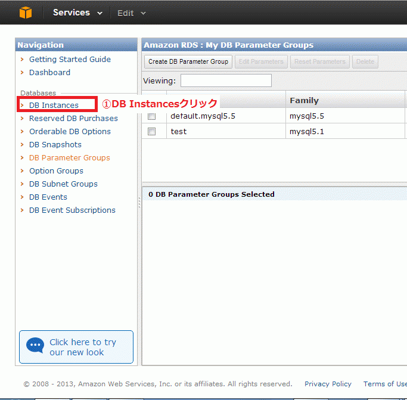Open Getting Started Guide link
Image resolution: width=407 pixels, height=400 pixels.
coord(70,59)
